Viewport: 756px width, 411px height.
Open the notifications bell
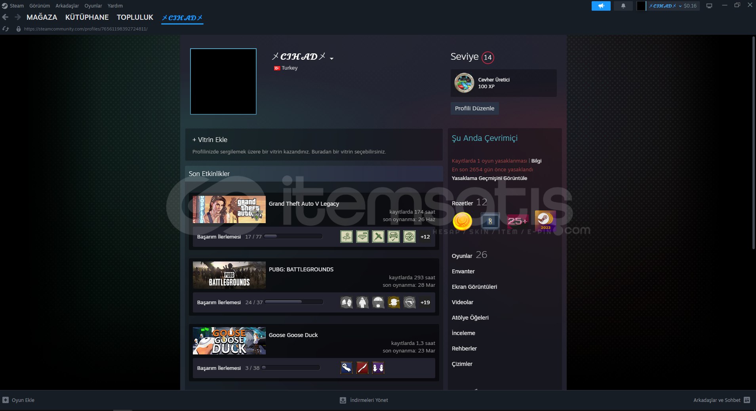(x=623, y=6)
